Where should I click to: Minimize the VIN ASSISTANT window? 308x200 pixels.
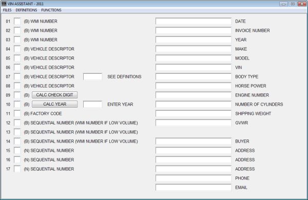283,4
